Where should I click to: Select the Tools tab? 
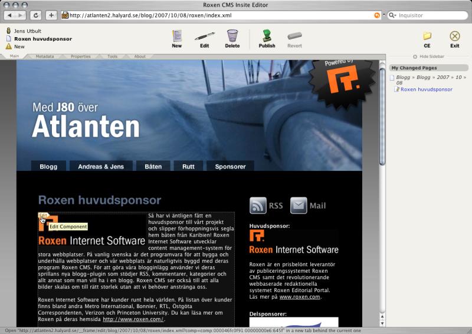pos(112,57)
